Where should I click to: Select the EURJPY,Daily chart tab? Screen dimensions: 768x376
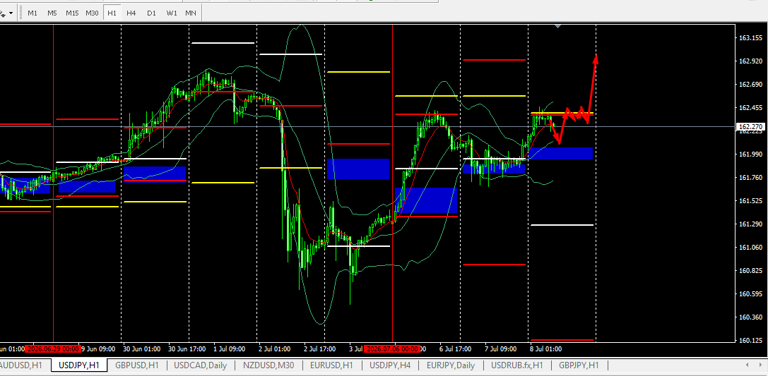click(x=451, y=365)
